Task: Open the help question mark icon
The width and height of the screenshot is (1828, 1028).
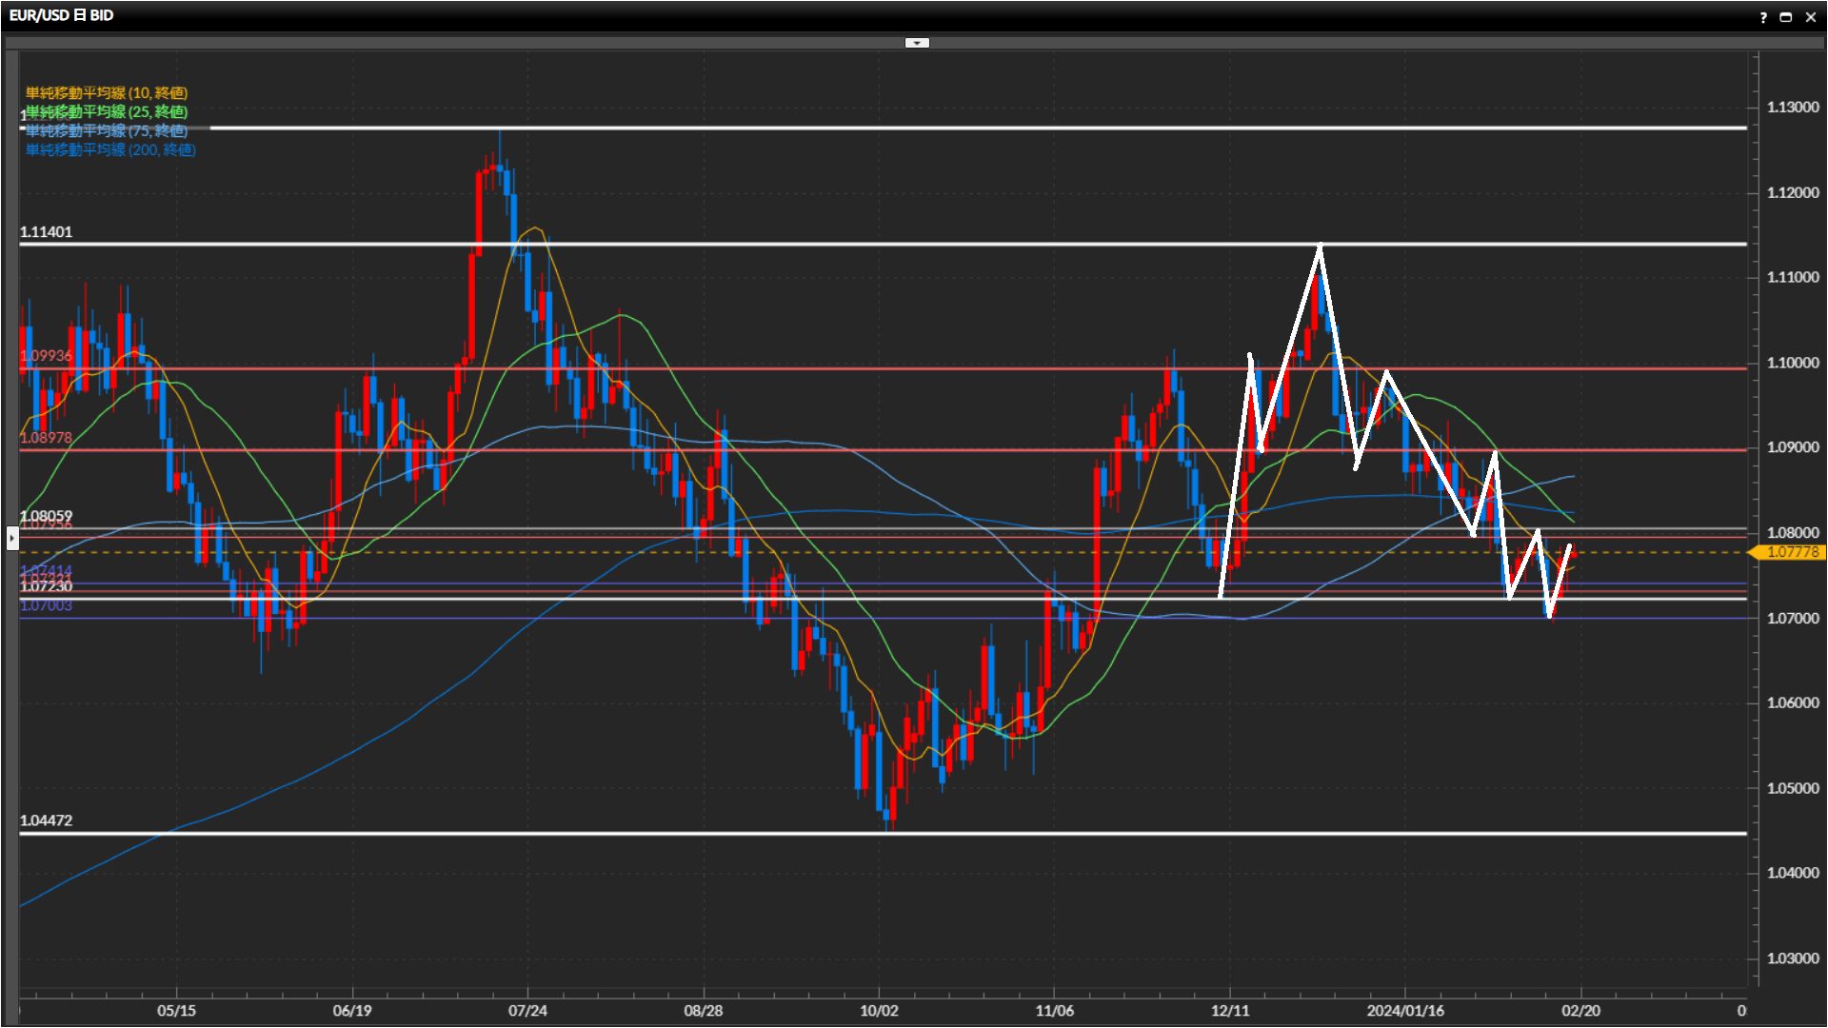Action: (x=1763, y=17)
